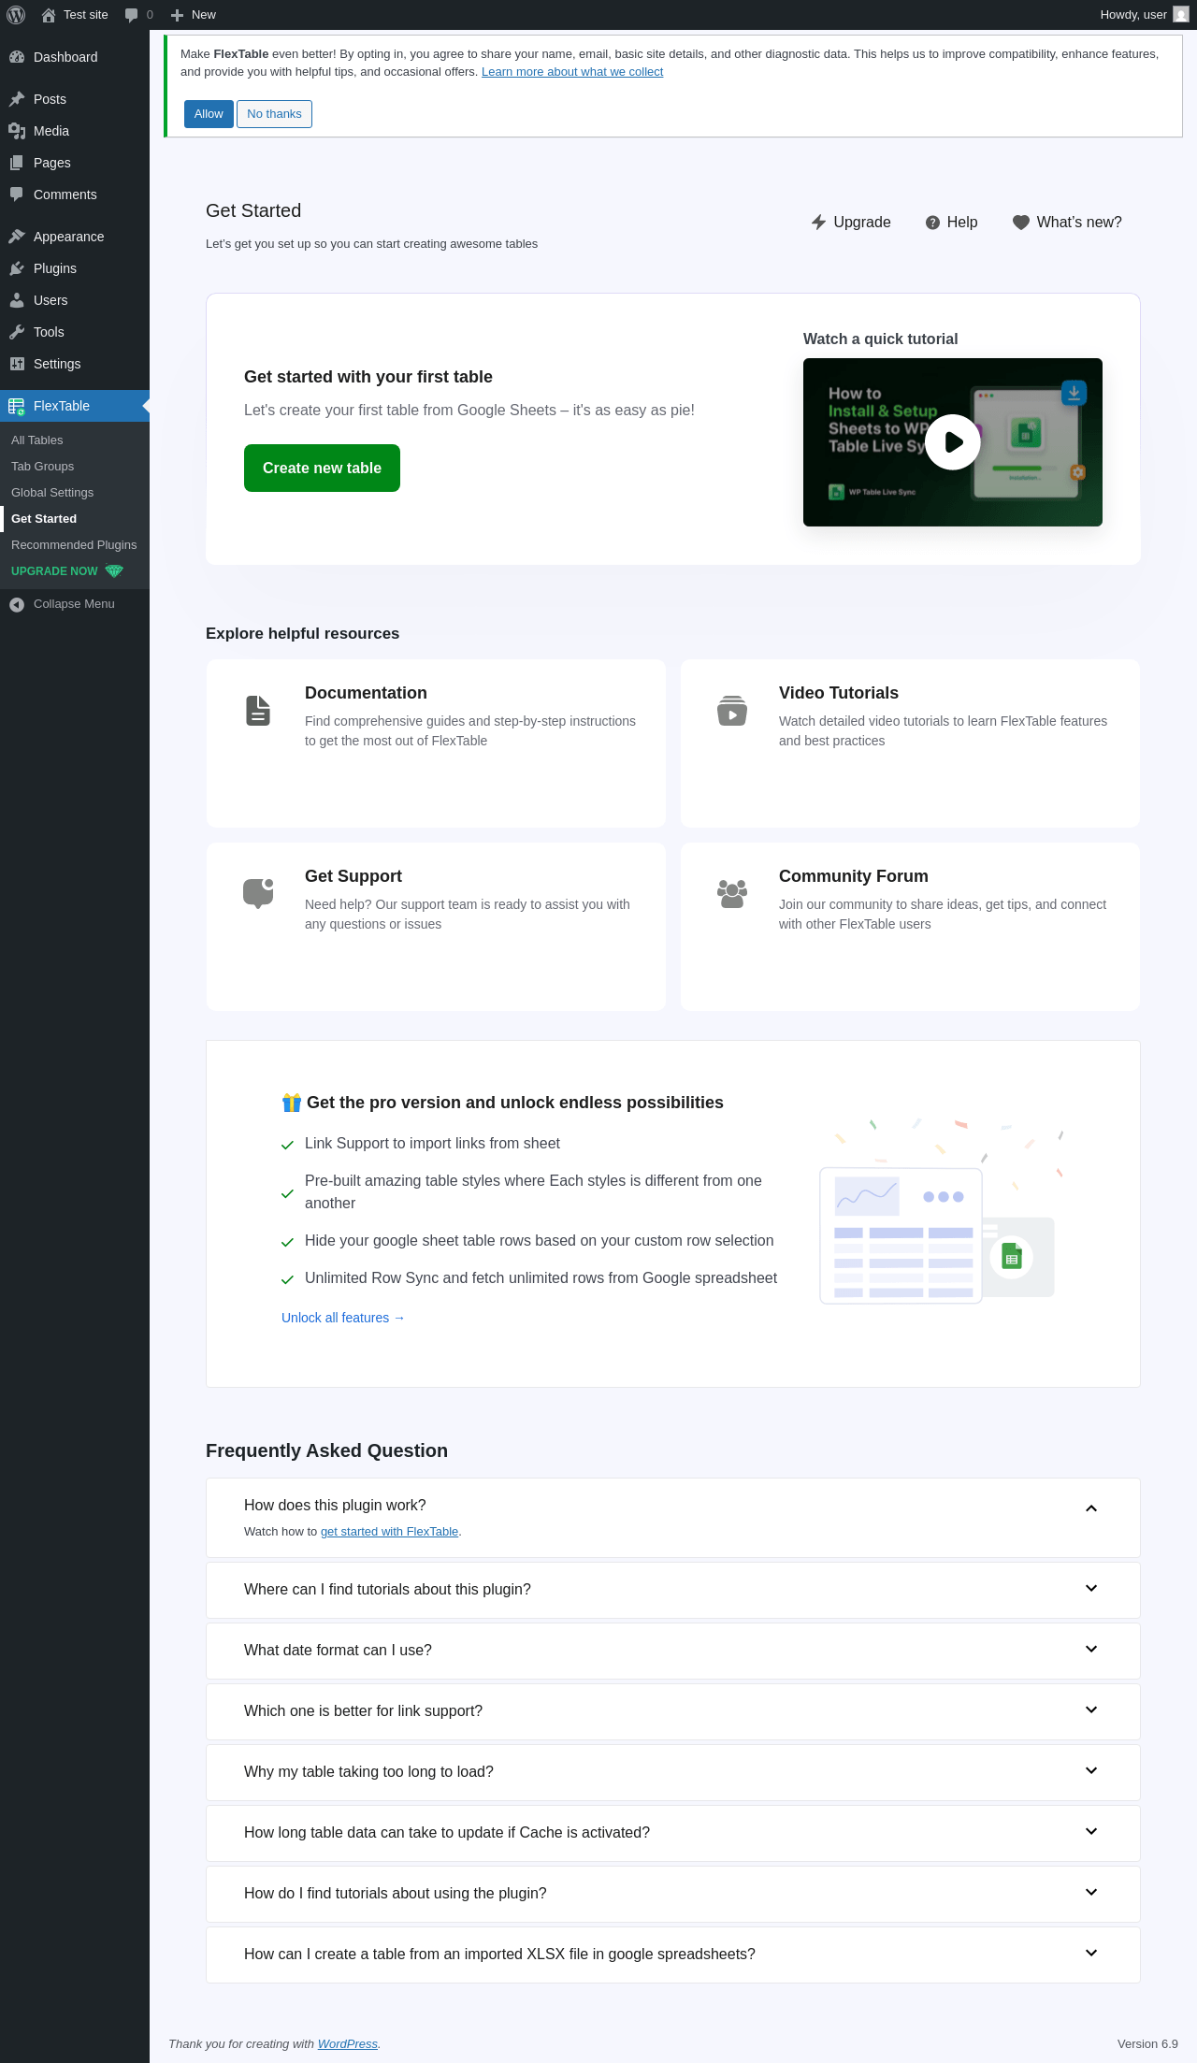Click the WordPress logo icon
Image resolution: width=1197 pixels, height=2063 pixels.
16,15
